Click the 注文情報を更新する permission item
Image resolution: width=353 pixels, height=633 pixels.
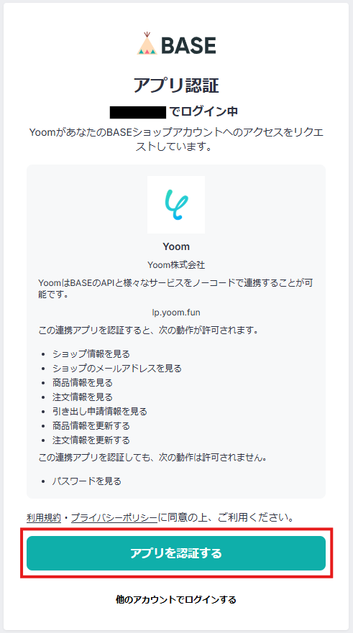(91, 440)
